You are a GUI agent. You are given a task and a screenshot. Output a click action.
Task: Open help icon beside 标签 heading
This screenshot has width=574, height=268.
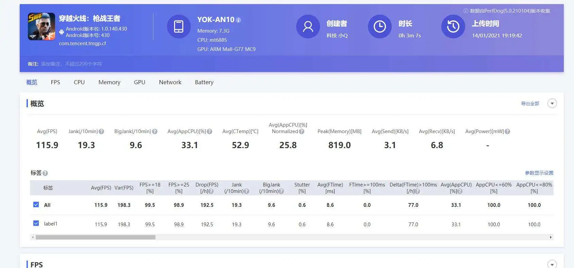coord(45,173)
